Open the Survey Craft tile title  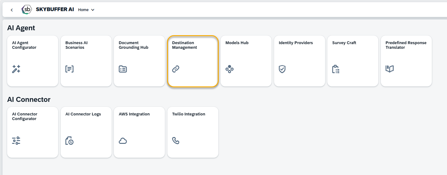pos(344,43)
